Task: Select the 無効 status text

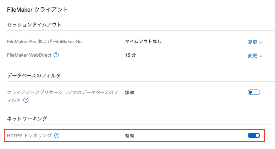Action: [130, 92]
